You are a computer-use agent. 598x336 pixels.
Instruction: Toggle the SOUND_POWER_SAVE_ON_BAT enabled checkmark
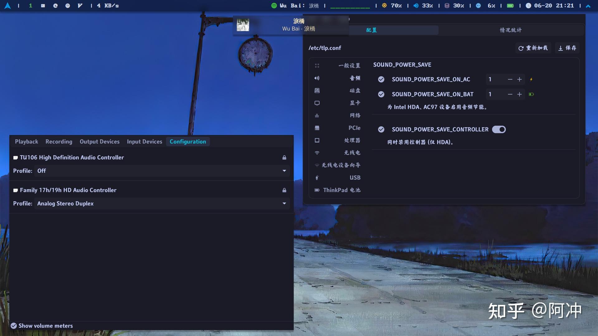coord(381,94)
